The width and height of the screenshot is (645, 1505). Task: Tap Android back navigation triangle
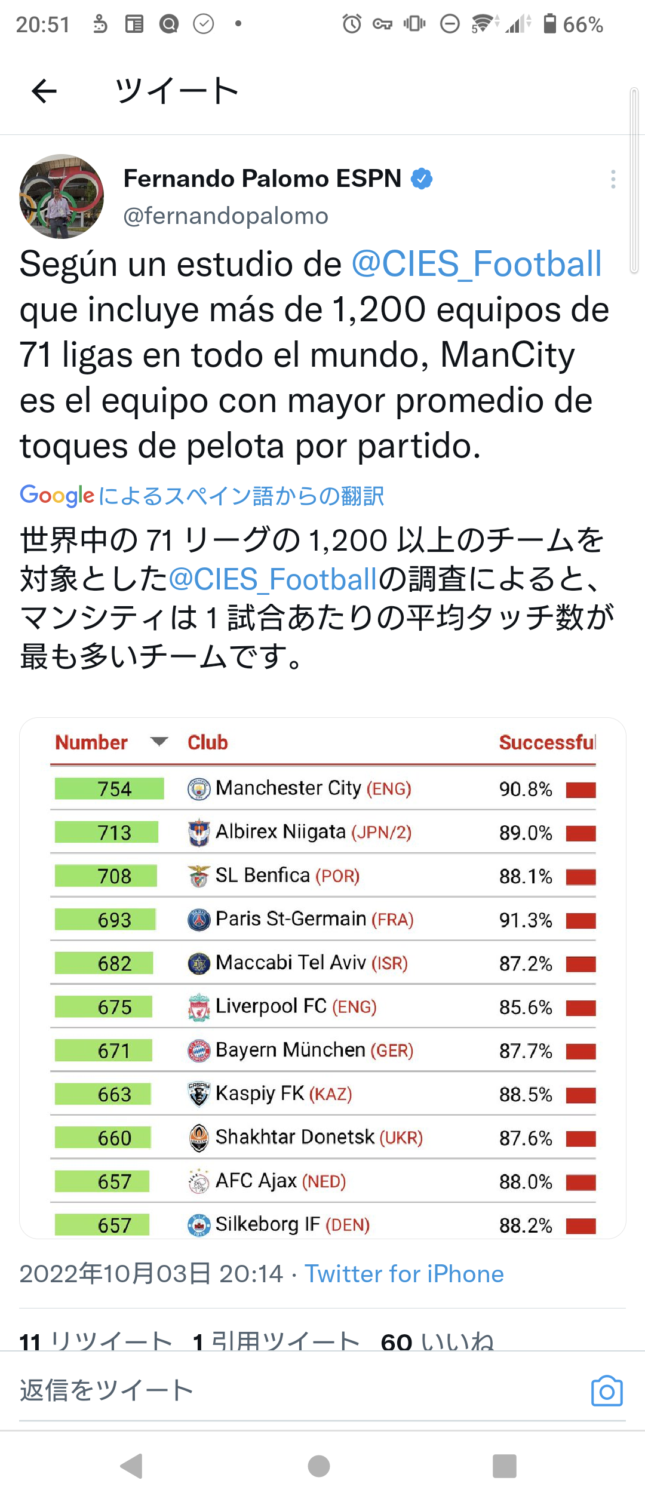click(x=132, y=1466)
